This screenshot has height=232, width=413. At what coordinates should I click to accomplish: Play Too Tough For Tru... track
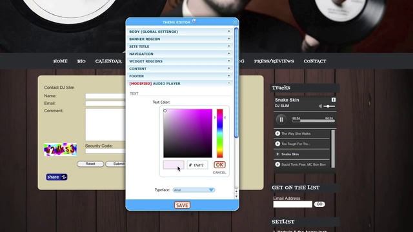277,144
